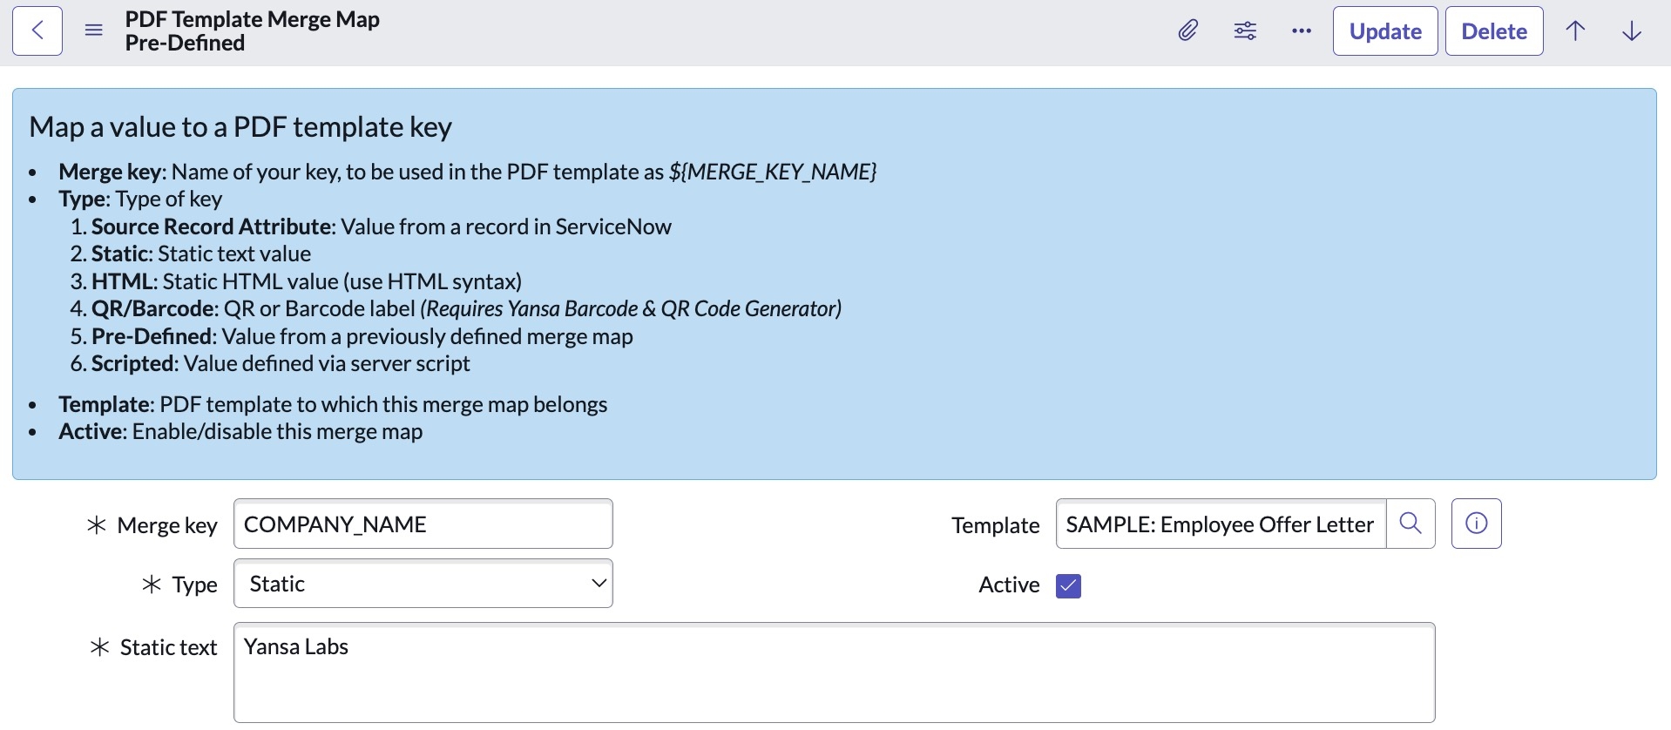Viewport: 1671px width, 730px height.
Task: Click the PDF Template Merge Map title
Action: pyautogui.click(x=252, y=19)
